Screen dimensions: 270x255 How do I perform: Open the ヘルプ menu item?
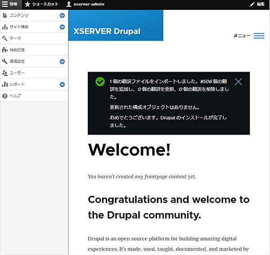[x=34, y=96]
